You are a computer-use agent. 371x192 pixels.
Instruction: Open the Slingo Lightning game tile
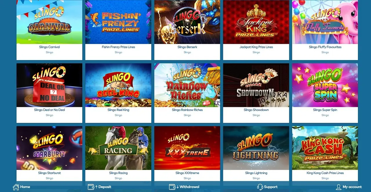(x=256, y=148)
